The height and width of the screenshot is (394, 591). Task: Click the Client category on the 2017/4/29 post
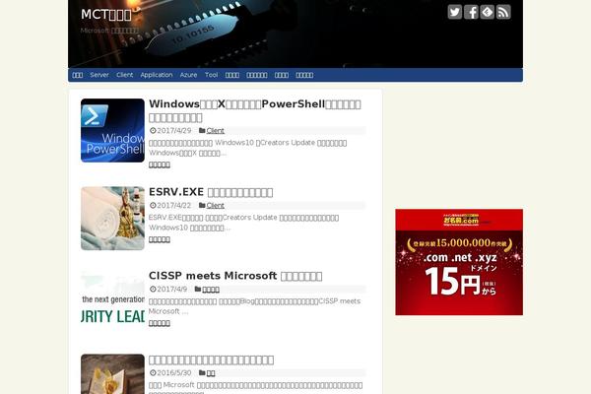click(215, 130)
